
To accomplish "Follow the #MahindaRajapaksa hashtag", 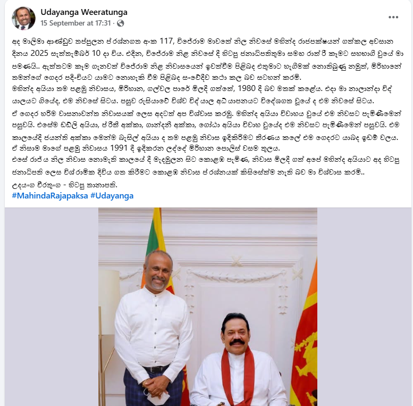I will click(50, 196).
